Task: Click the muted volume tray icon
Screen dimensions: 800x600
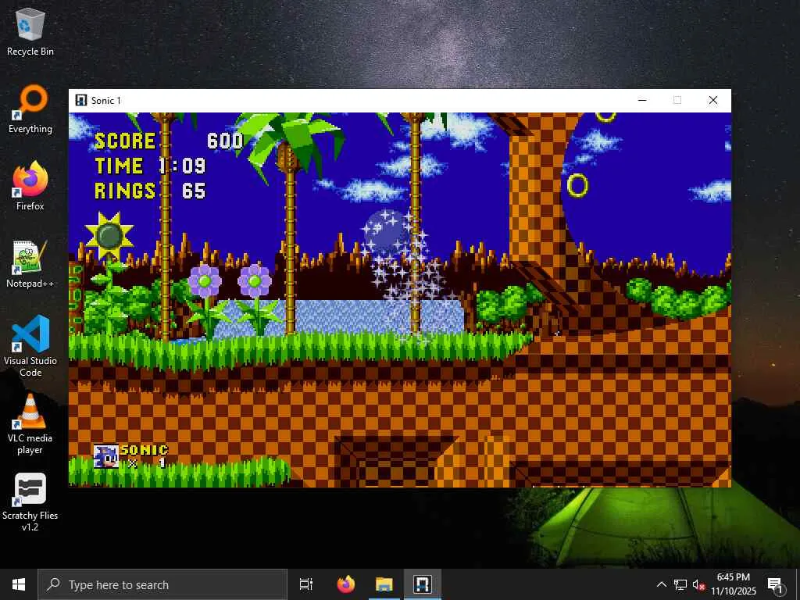Action: pos(698,584)
